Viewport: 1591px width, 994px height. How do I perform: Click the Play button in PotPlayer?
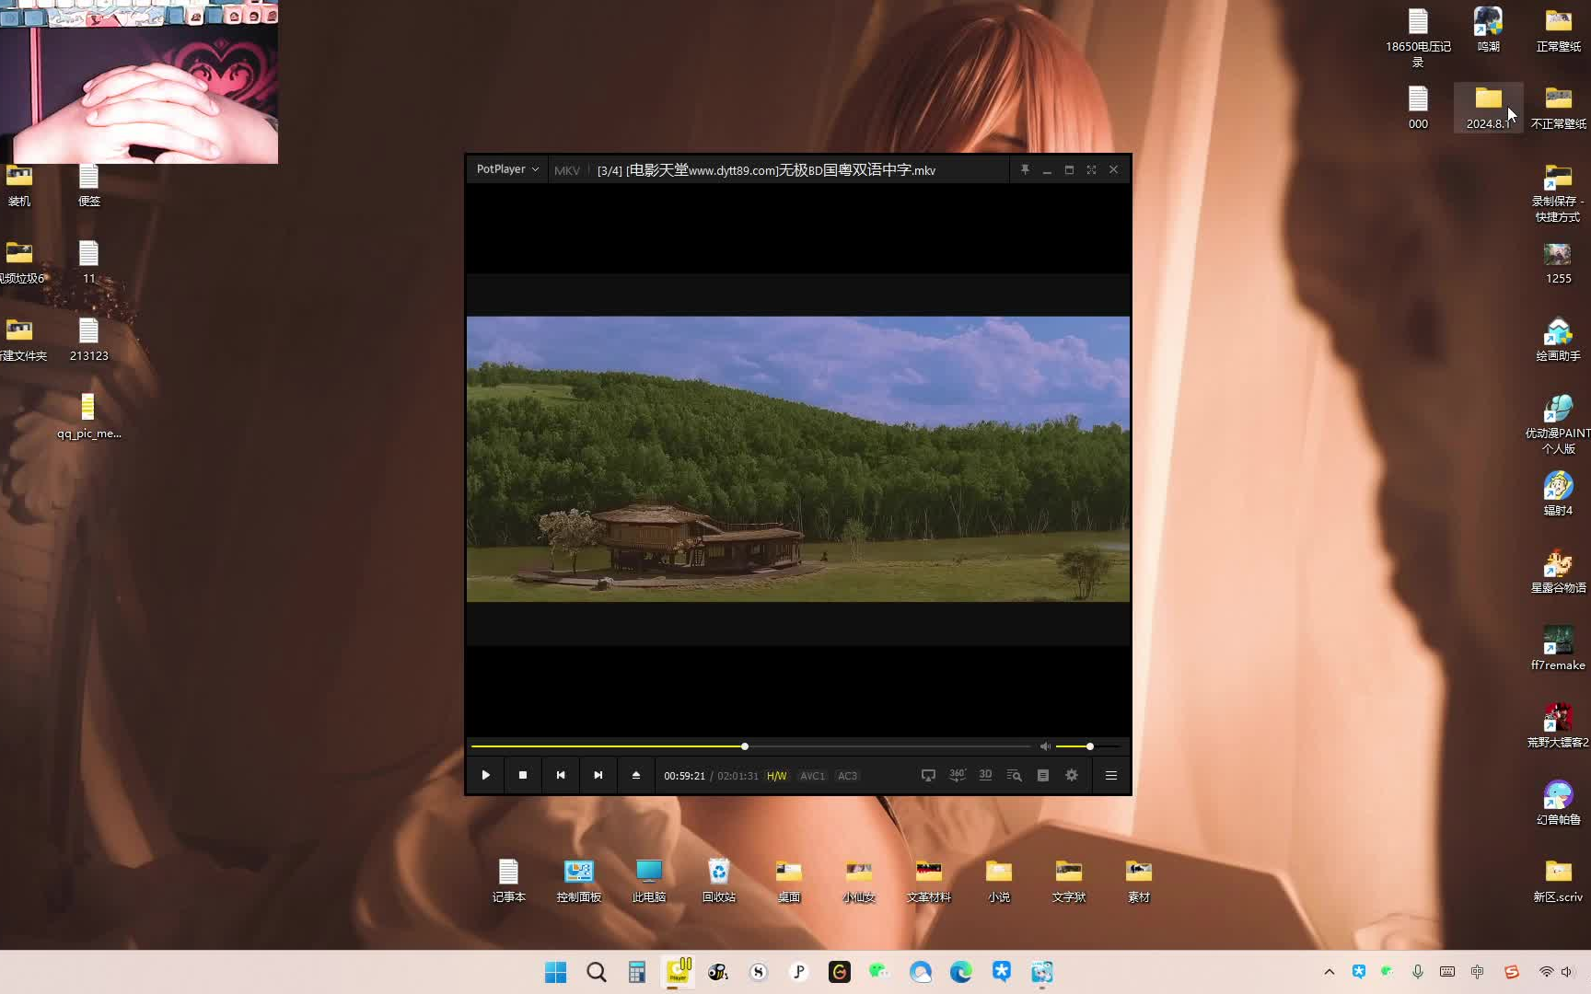pos(485,775)
